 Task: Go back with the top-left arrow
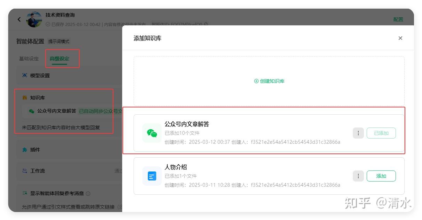tap(19, 19)
